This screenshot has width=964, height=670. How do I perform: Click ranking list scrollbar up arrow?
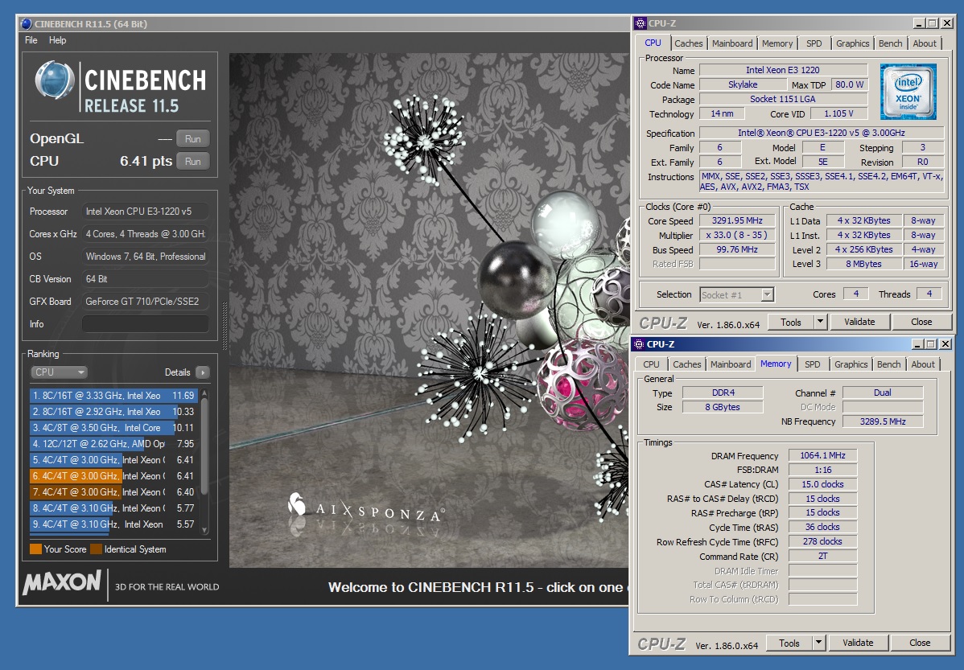click(x=204, y=393)
